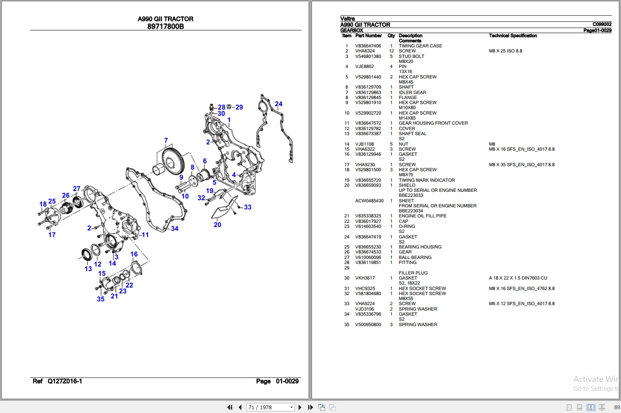
Task: Go to the previous page
Action: point(240,407)
